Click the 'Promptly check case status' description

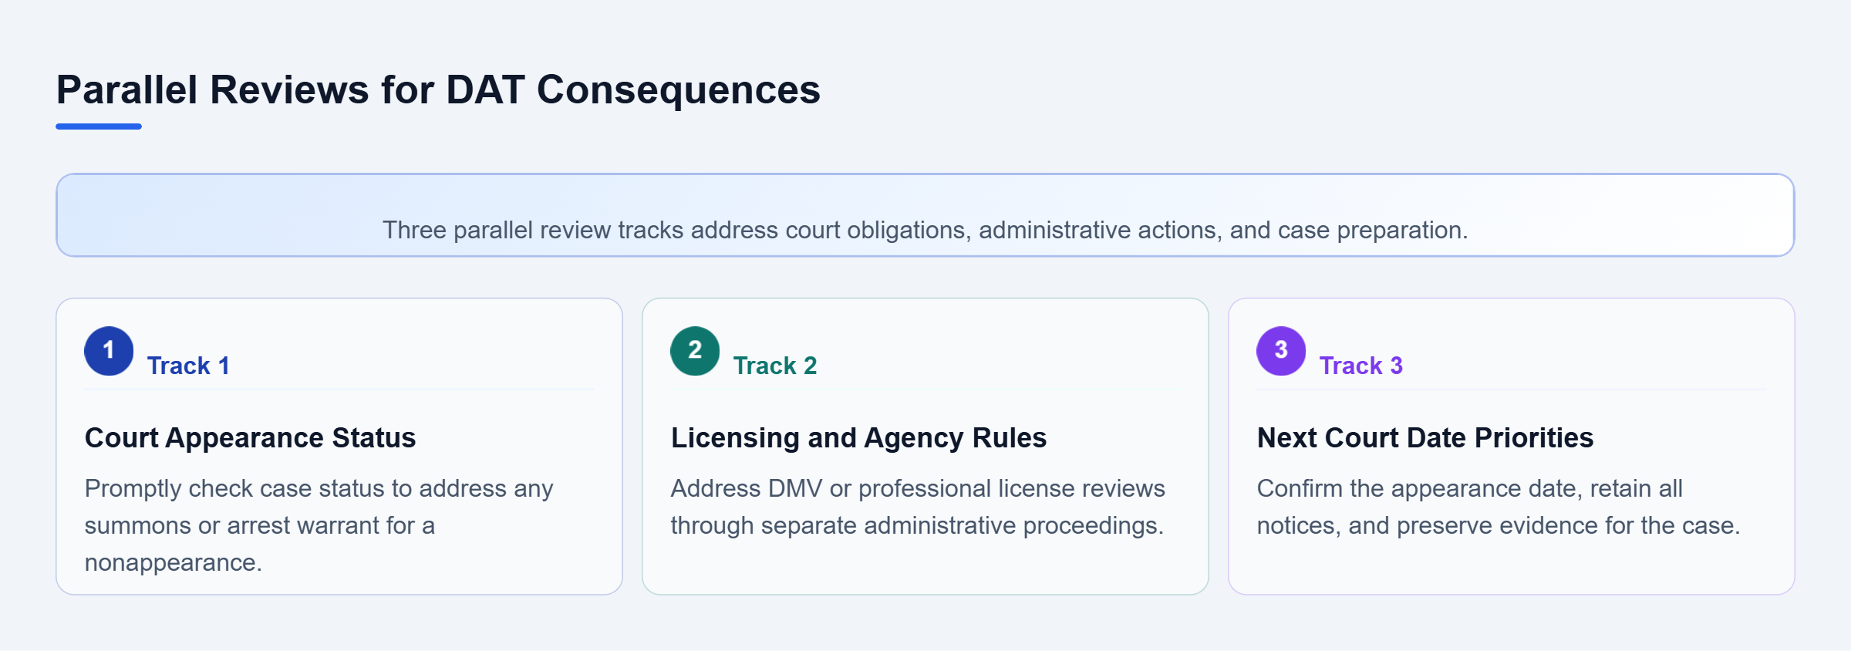point(319,525)
